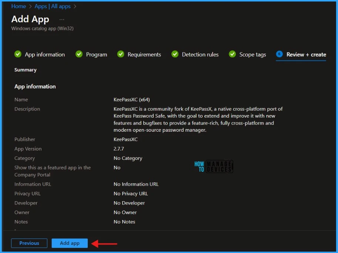
Task: Click the Developer field label
Action: [26, 203]
